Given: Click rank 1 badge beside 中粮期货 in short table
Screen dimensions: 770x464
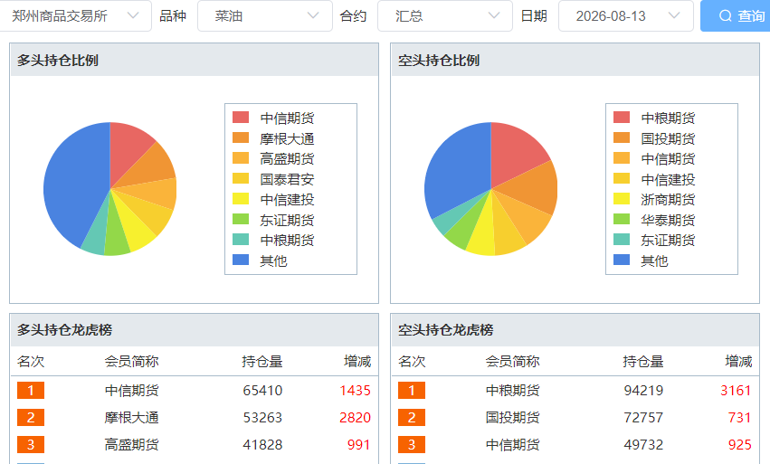Looking at the screenshot, I should point(412,391).
